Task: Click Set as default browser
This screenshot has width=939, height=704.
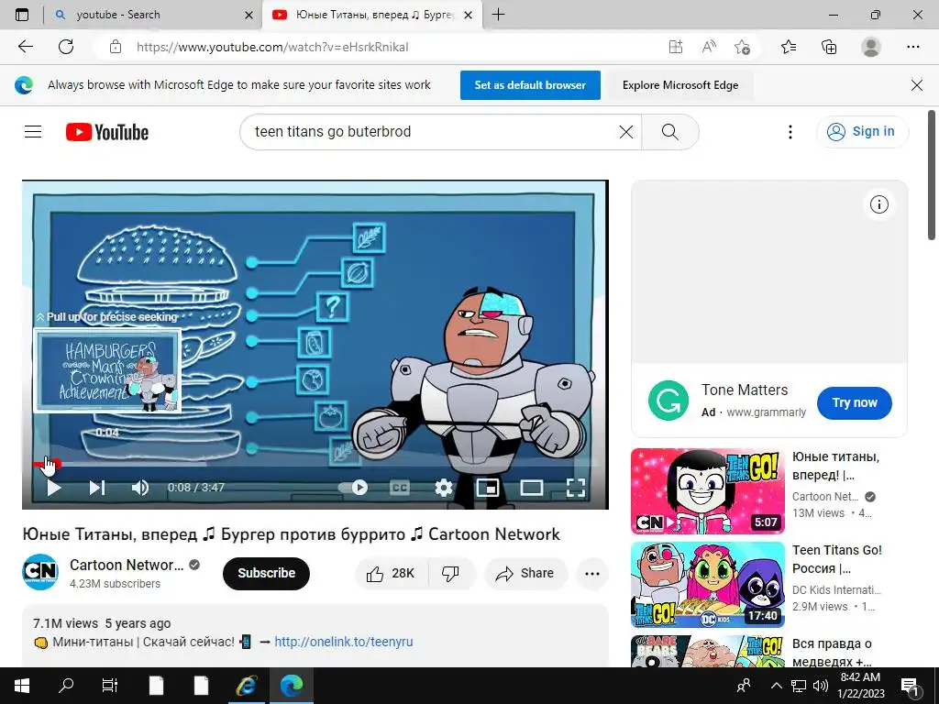Action: (530, 85)
